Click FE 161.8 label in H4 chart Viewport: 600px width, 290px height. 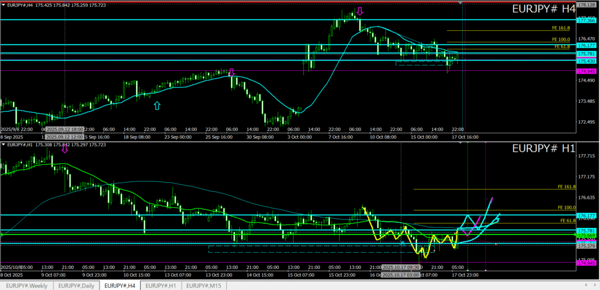coord(561,27)
